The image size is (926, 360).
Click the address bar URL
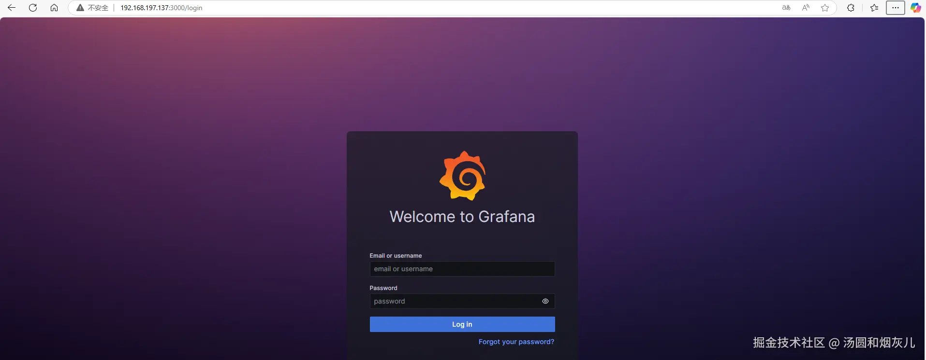coord(162,8)
